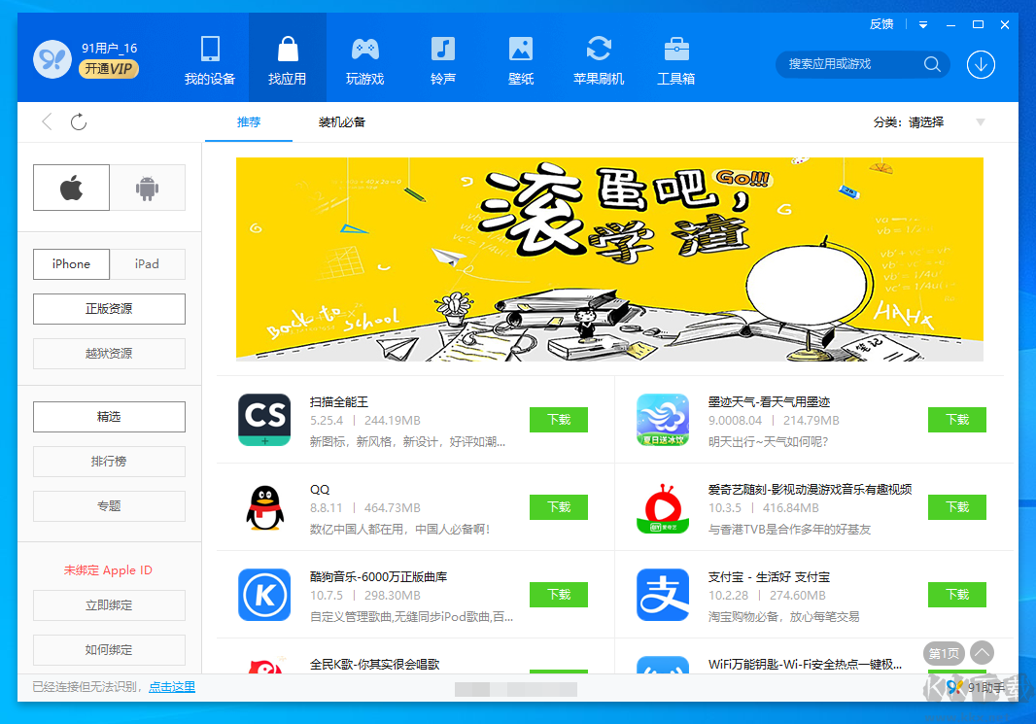Click the green 下载 button for QQ

coord(558,507)
